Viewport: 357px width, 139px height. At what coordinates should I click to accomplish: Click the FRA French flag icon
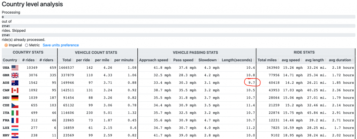click(x=15, y=120)
